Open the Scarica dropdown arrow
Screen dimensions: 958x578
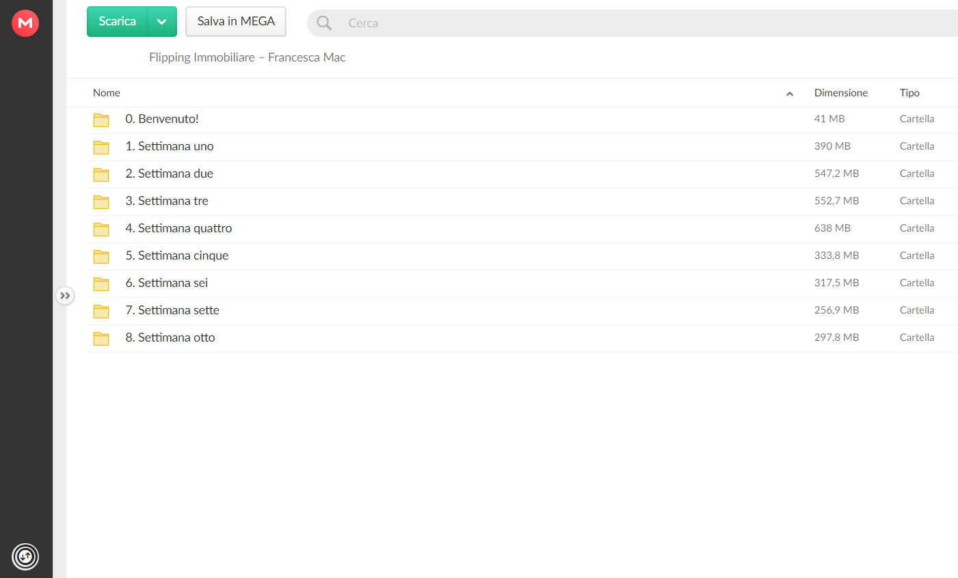pyautogui.click(x=162, y=22)
